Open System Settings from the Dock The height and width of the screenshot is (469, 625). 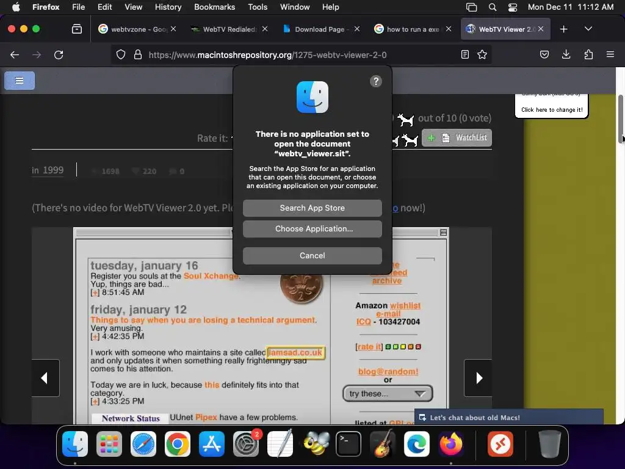click(246, 444)
